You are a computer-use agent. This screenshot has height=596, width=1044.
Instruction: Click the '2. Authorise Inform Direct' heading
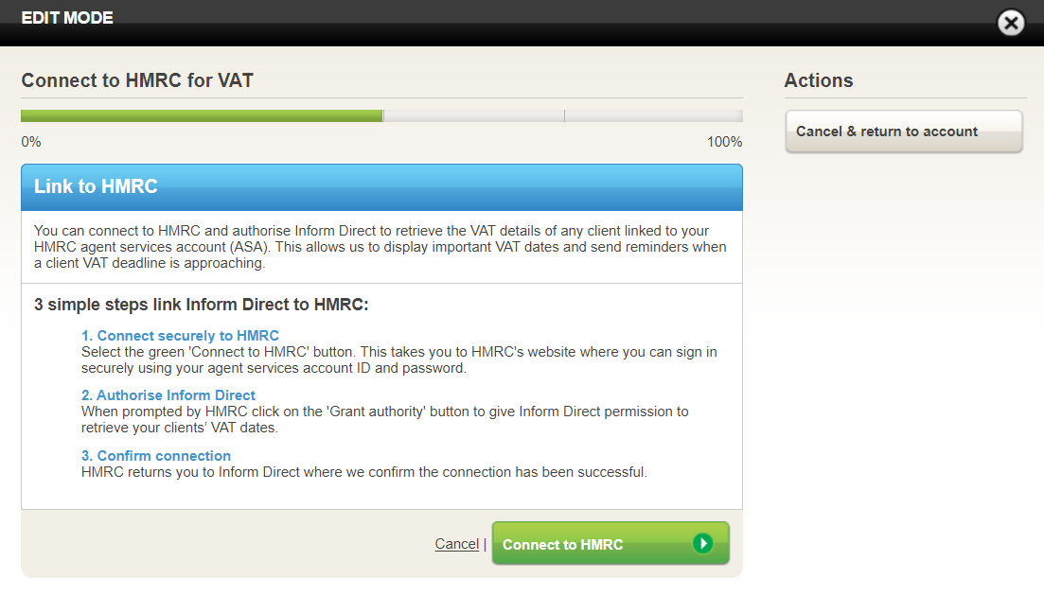(x=168, y=395)
